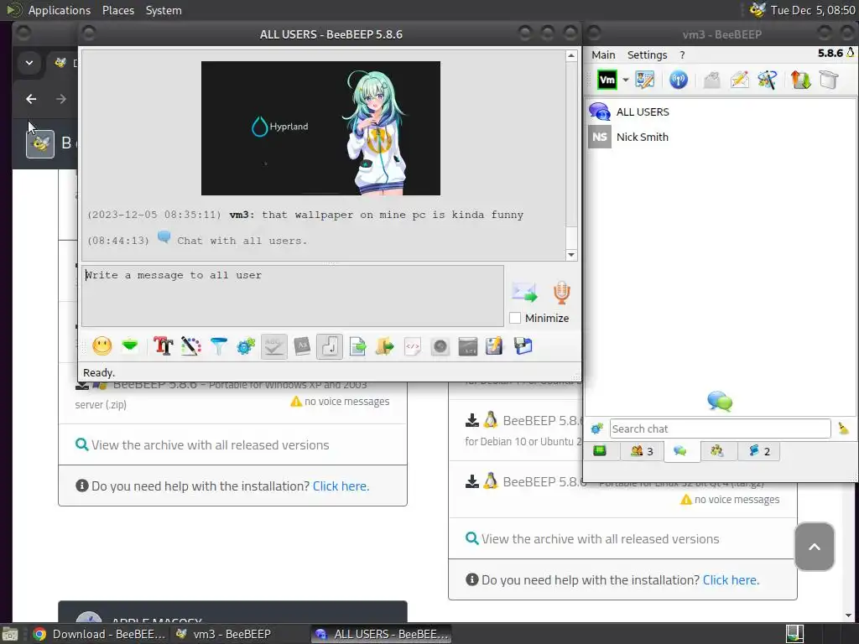Open the ? help menu
Screen dimensions: 859x644
pyautogui.click(x=682, y=55)
